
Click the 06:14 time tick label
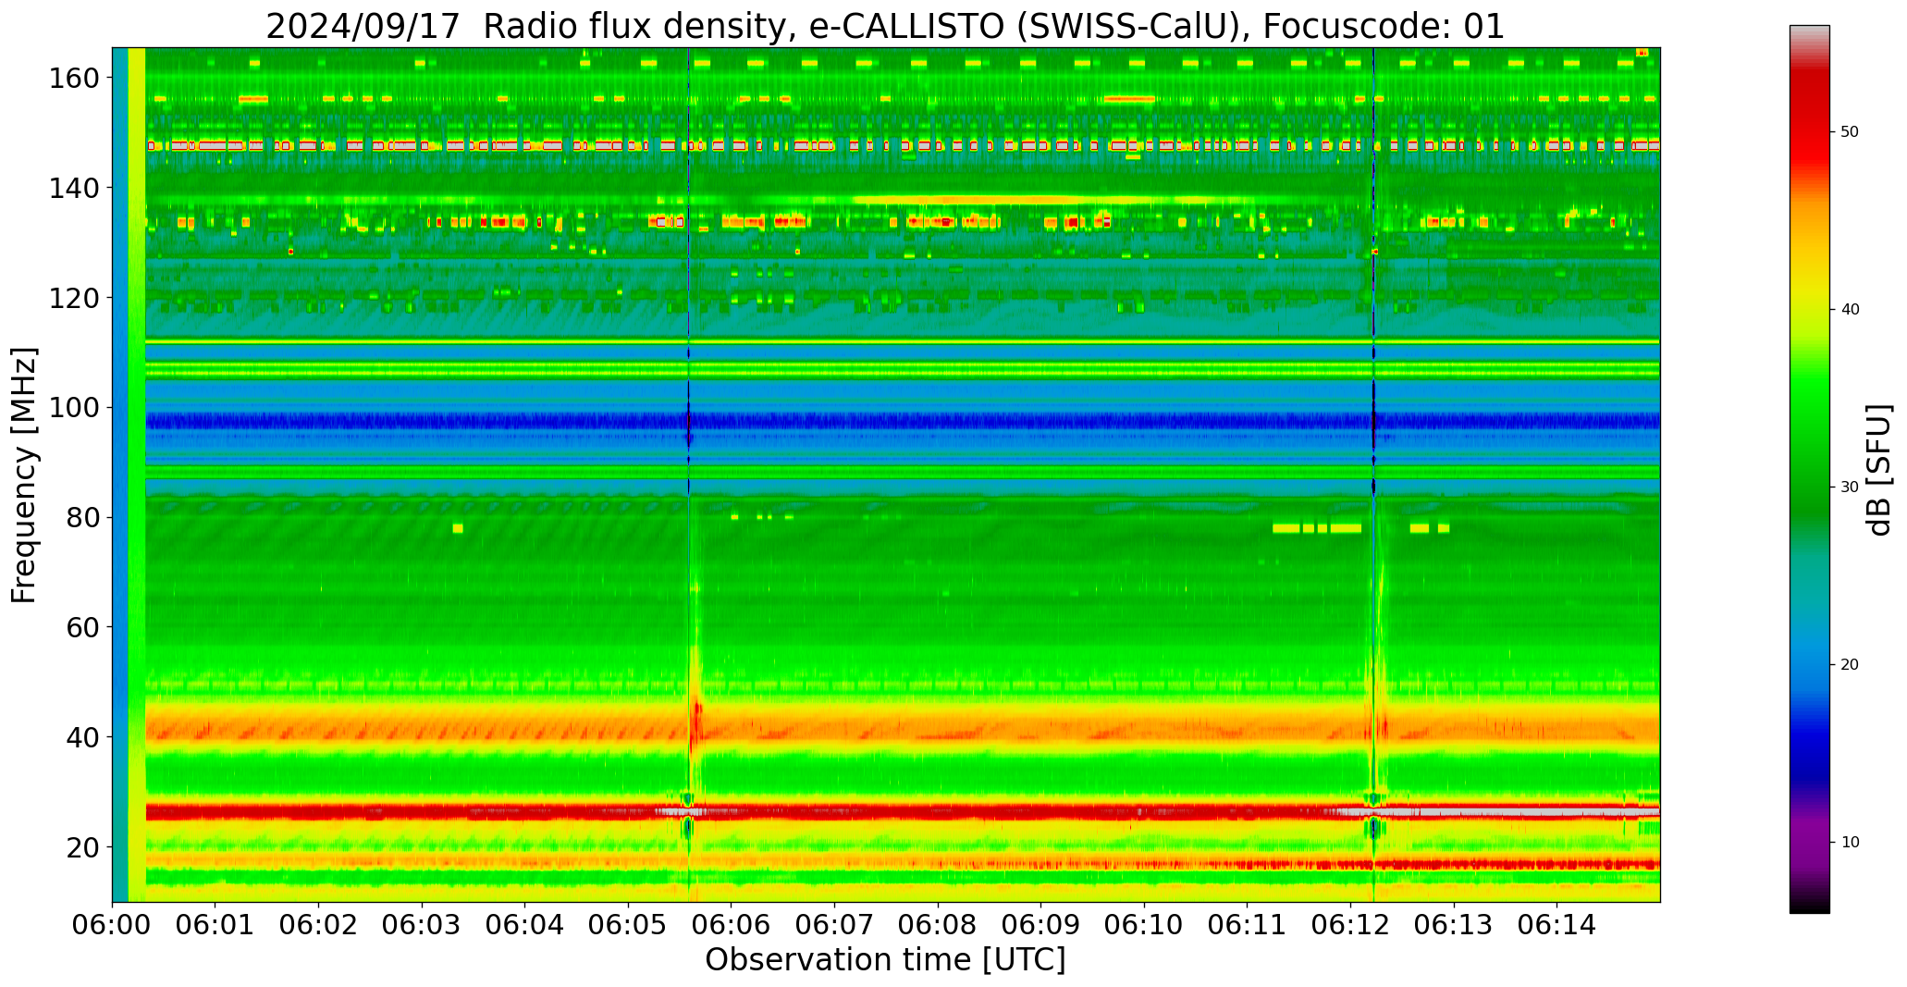(x=1557, y=924)
